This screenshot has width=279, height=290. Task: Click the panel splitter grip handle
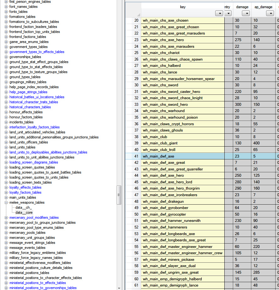click(x=119, y=195)
